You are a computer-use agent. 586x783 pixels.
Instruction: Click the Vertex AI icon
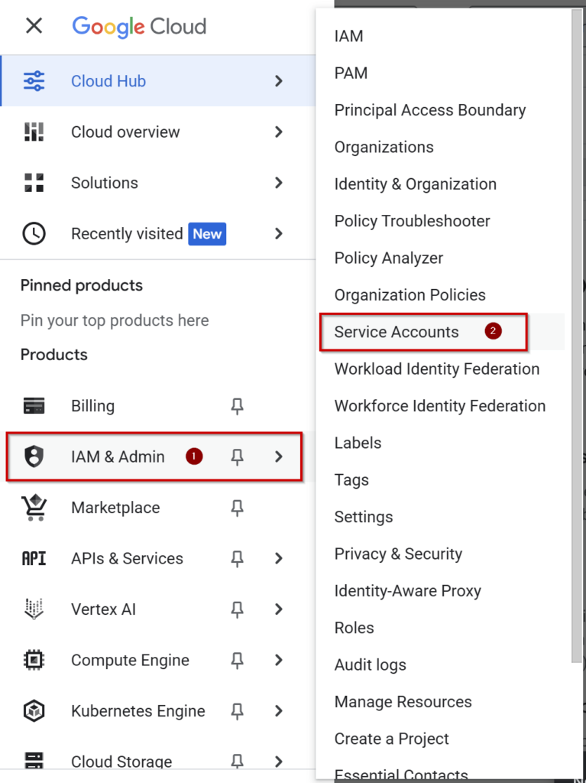click(34, 609)
